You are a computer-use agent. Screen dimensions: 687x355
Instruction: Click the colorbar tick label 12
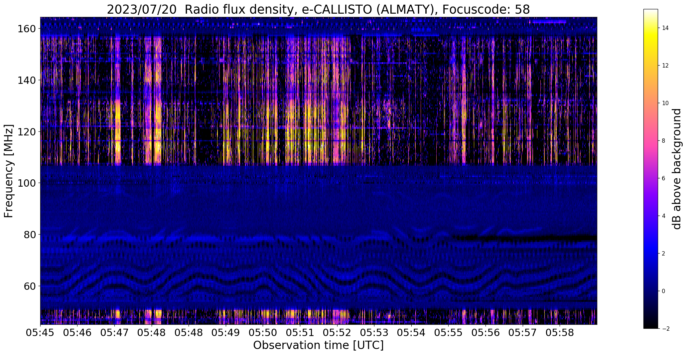pyautogui.click(x=665, y=66)
